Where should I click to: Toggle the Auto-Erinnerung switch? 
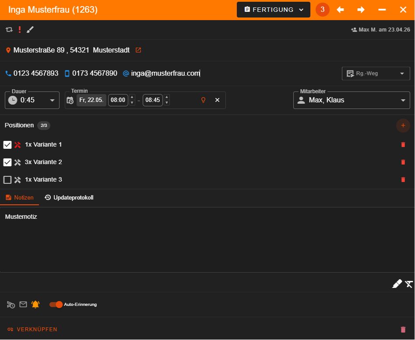tap(56, 305)
